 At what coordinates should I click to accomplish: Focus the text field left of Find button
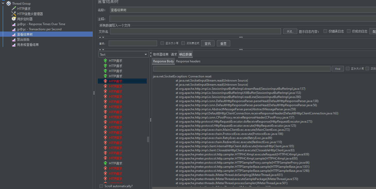[242, 69]
